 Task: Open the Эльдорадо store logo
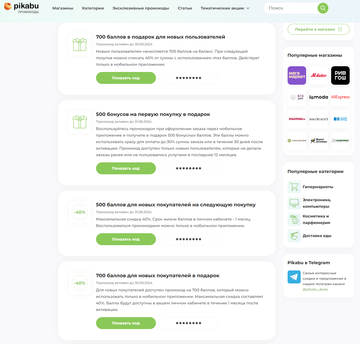297,119
